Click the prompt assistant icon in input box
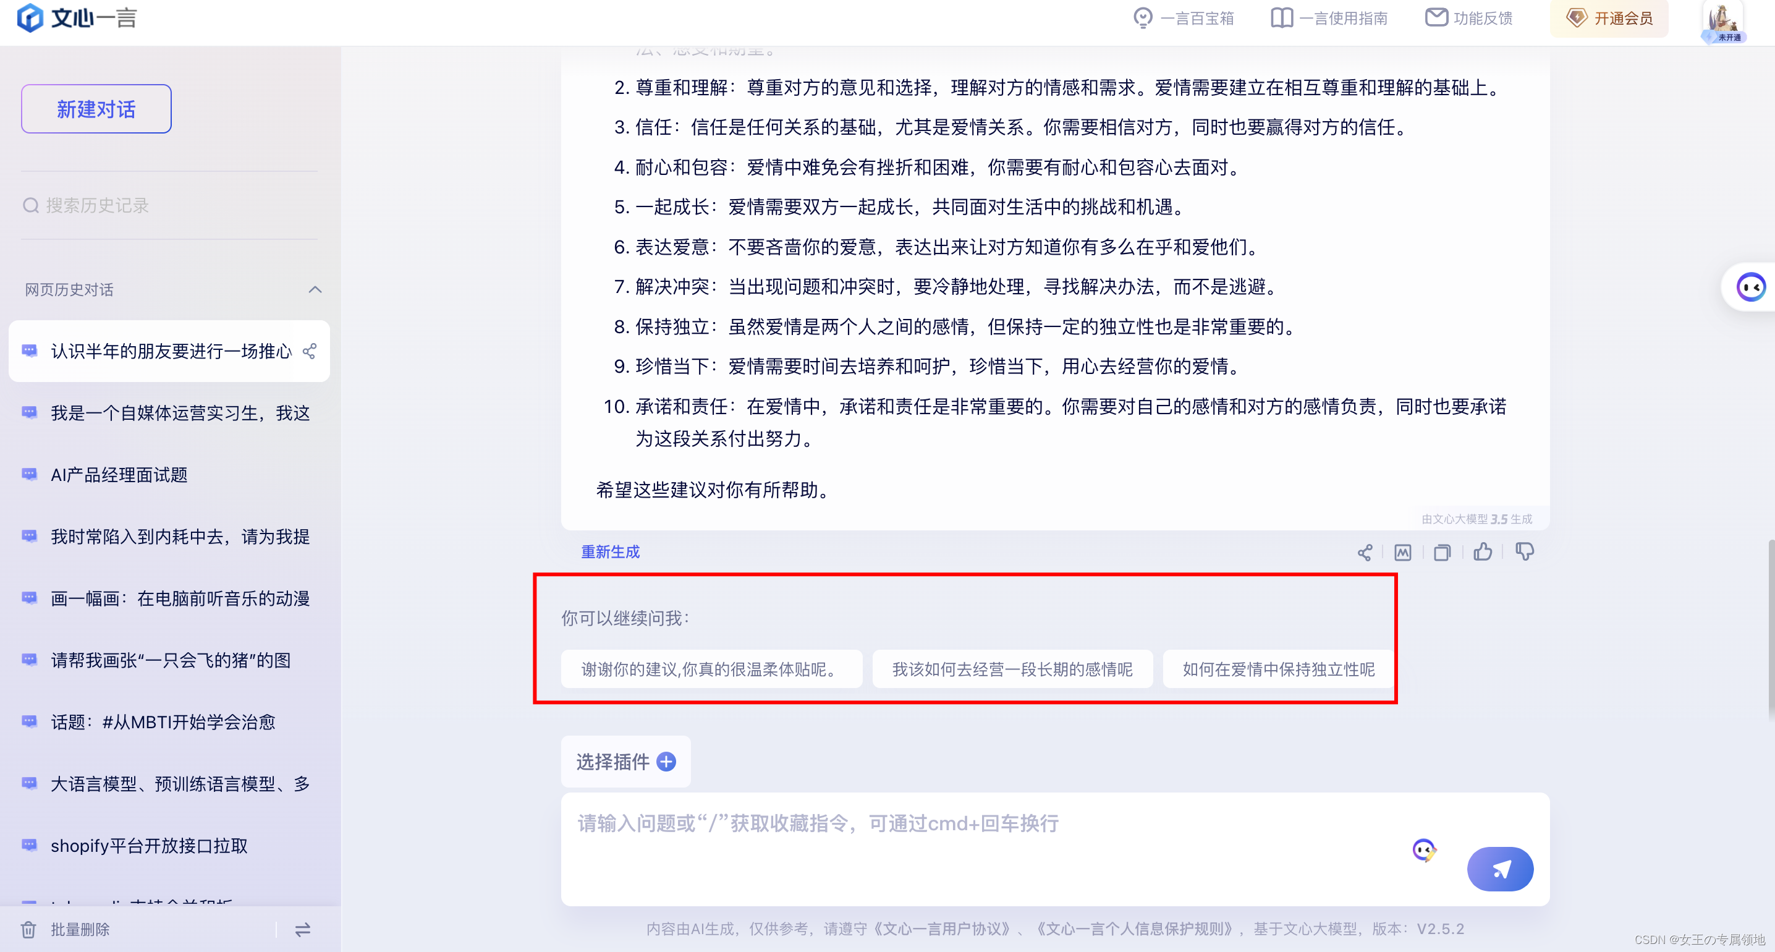This screenshot has height=952, width=1775. (1423, 849)
